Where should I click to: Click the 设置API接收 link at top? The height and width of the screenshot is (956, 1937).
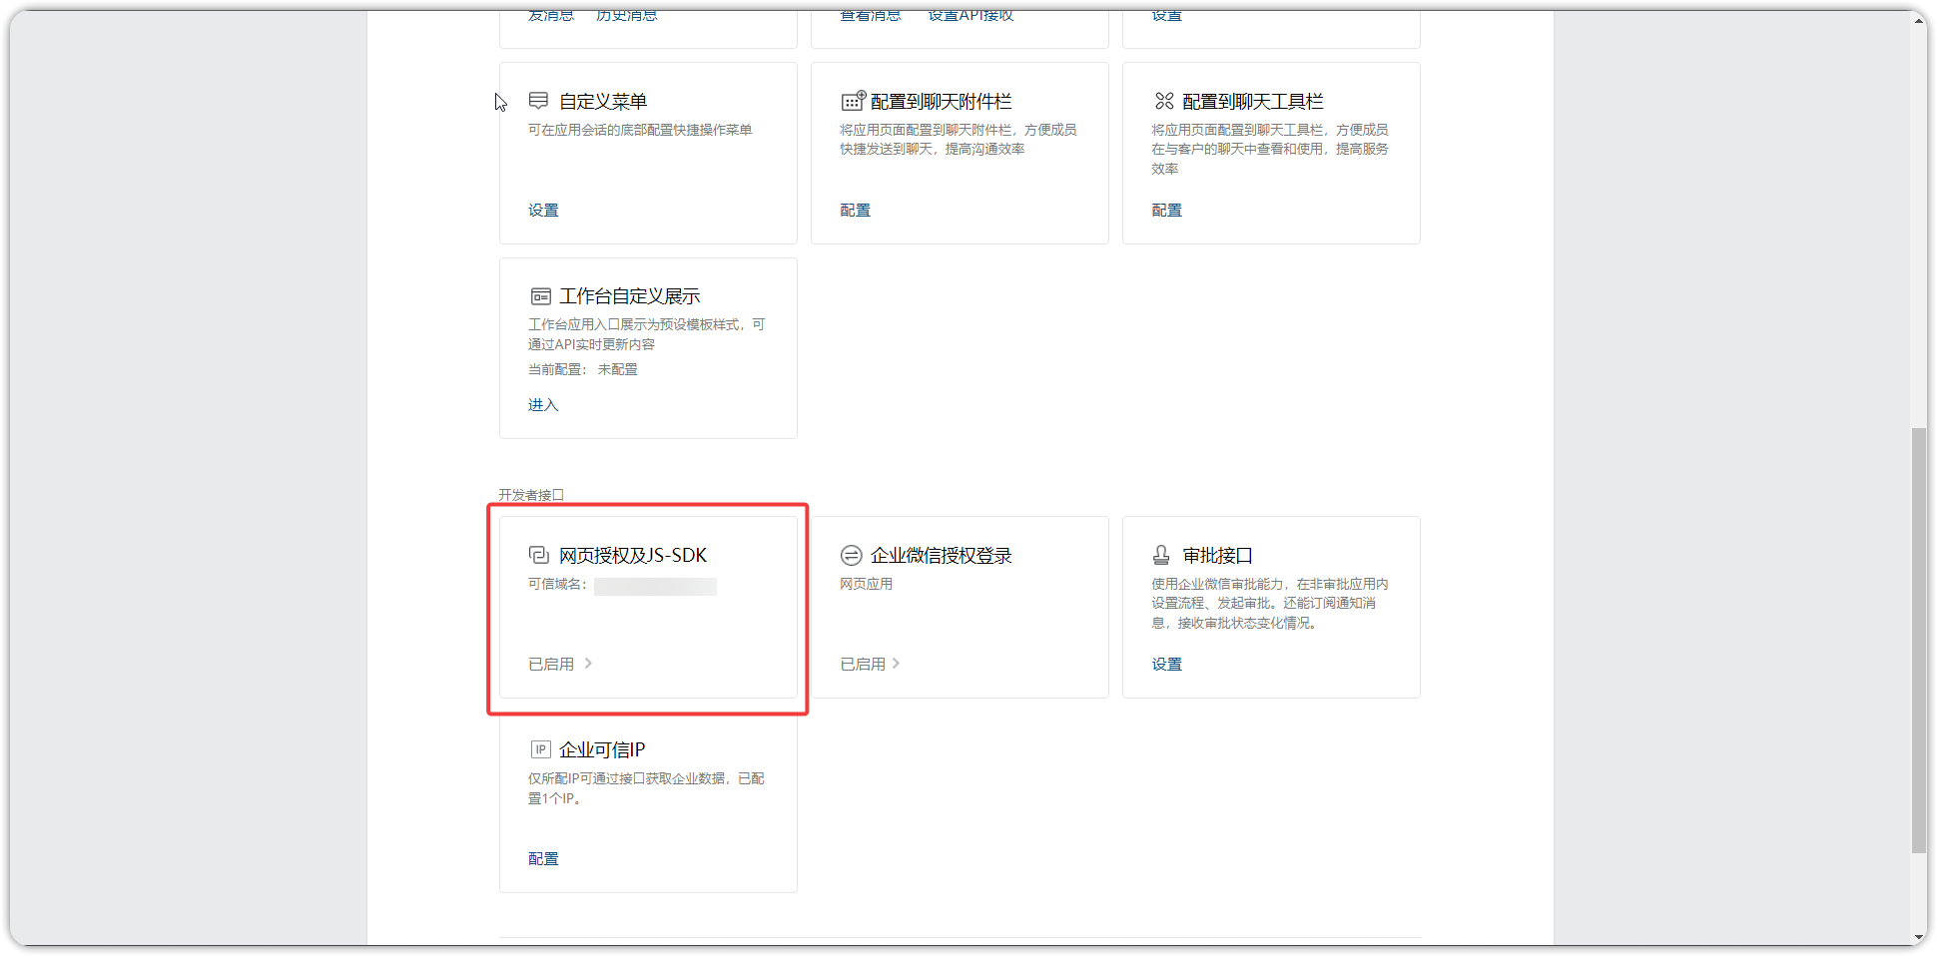[x=970, y=15]
